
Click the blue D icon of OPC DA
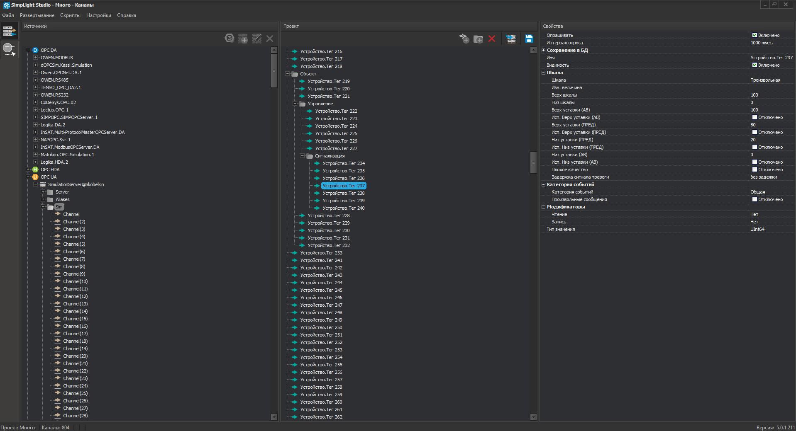click(35, 50)
